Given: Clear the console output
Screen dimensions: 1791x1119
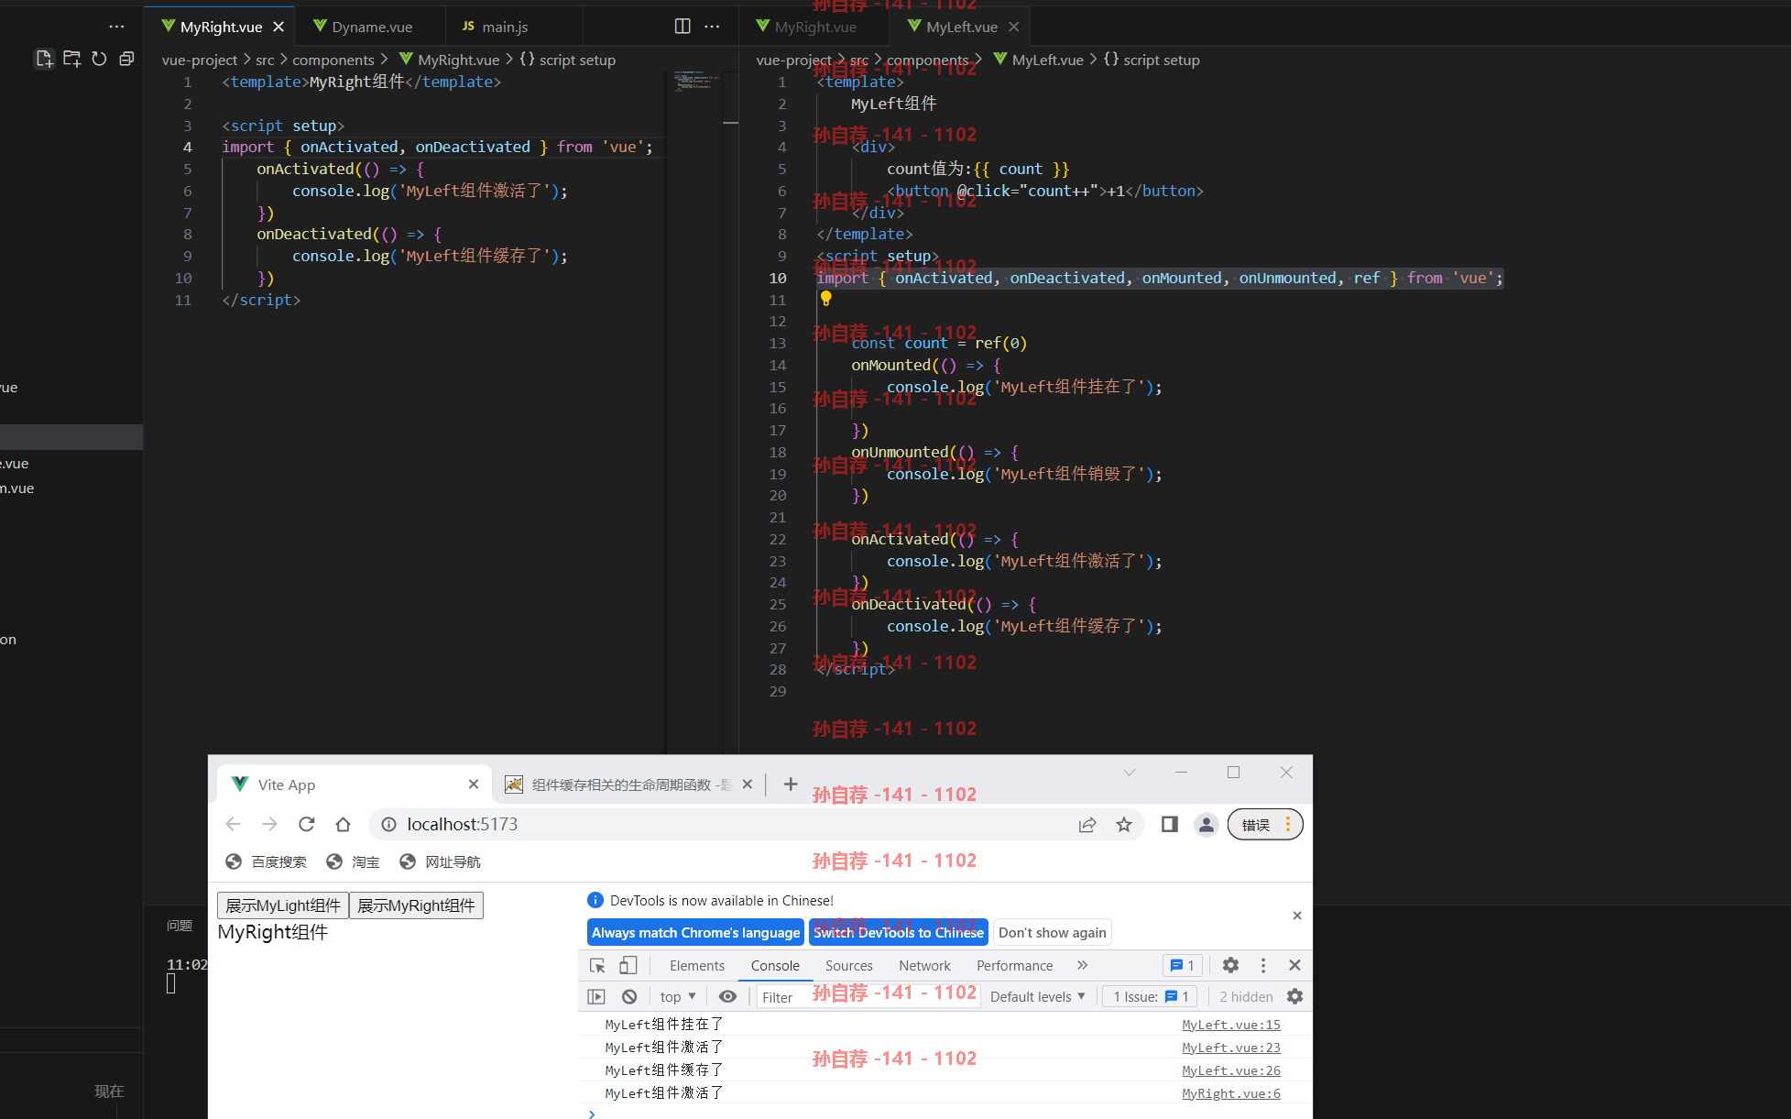Looking at the screenshot, I should tap(629, 996).
